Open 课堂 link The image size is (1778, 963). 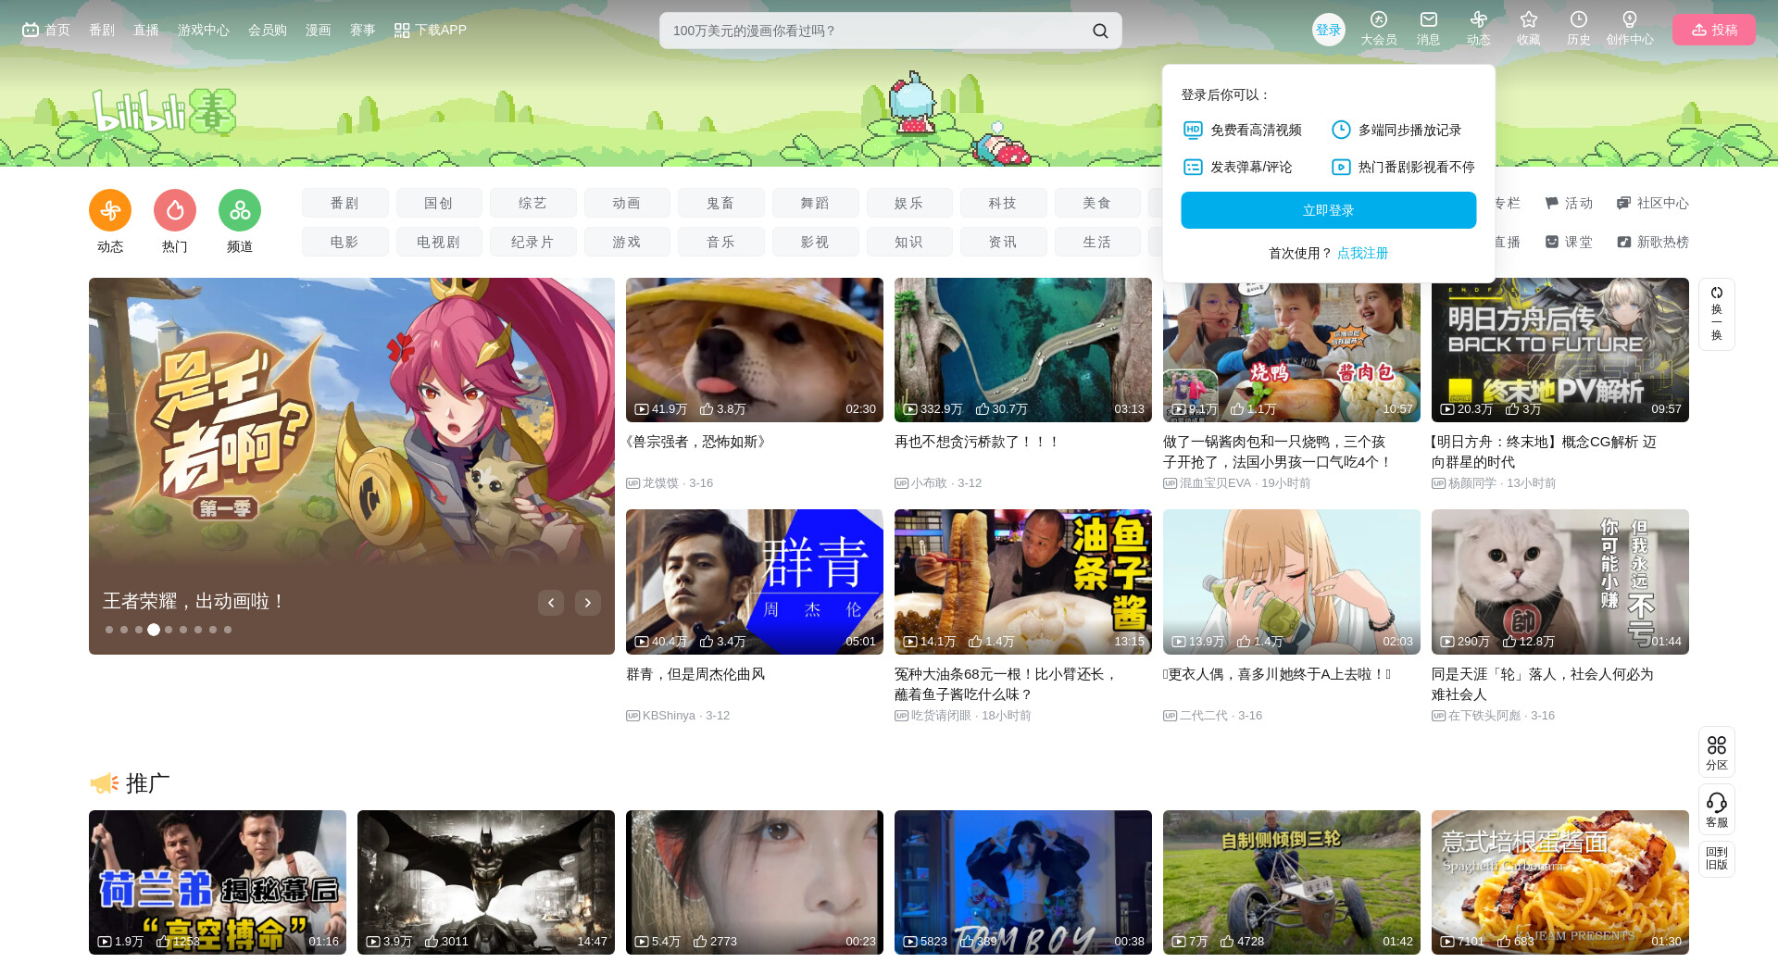click(x=1569, y=242)
